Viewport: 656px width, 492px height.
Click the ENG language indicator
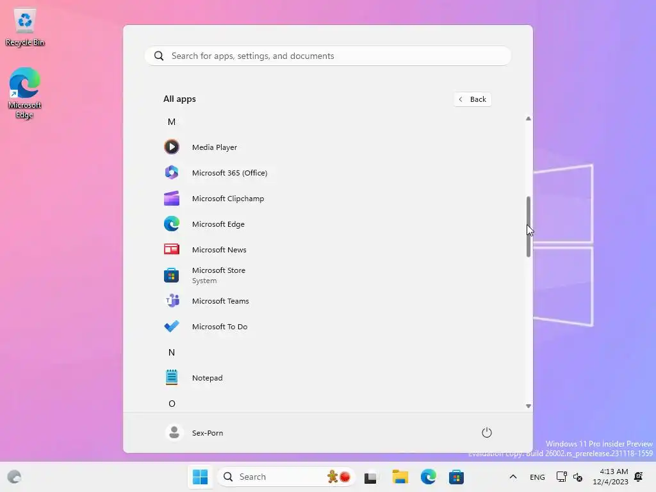click(537, 477)
